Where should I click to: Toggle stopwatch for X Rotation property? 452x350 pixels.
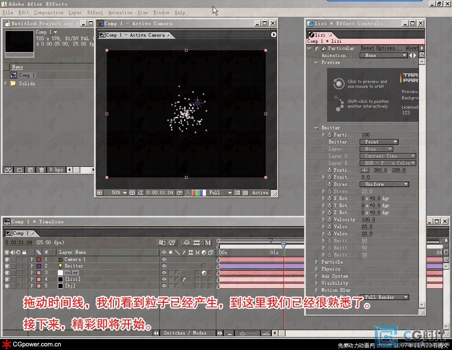pos(329,198)
